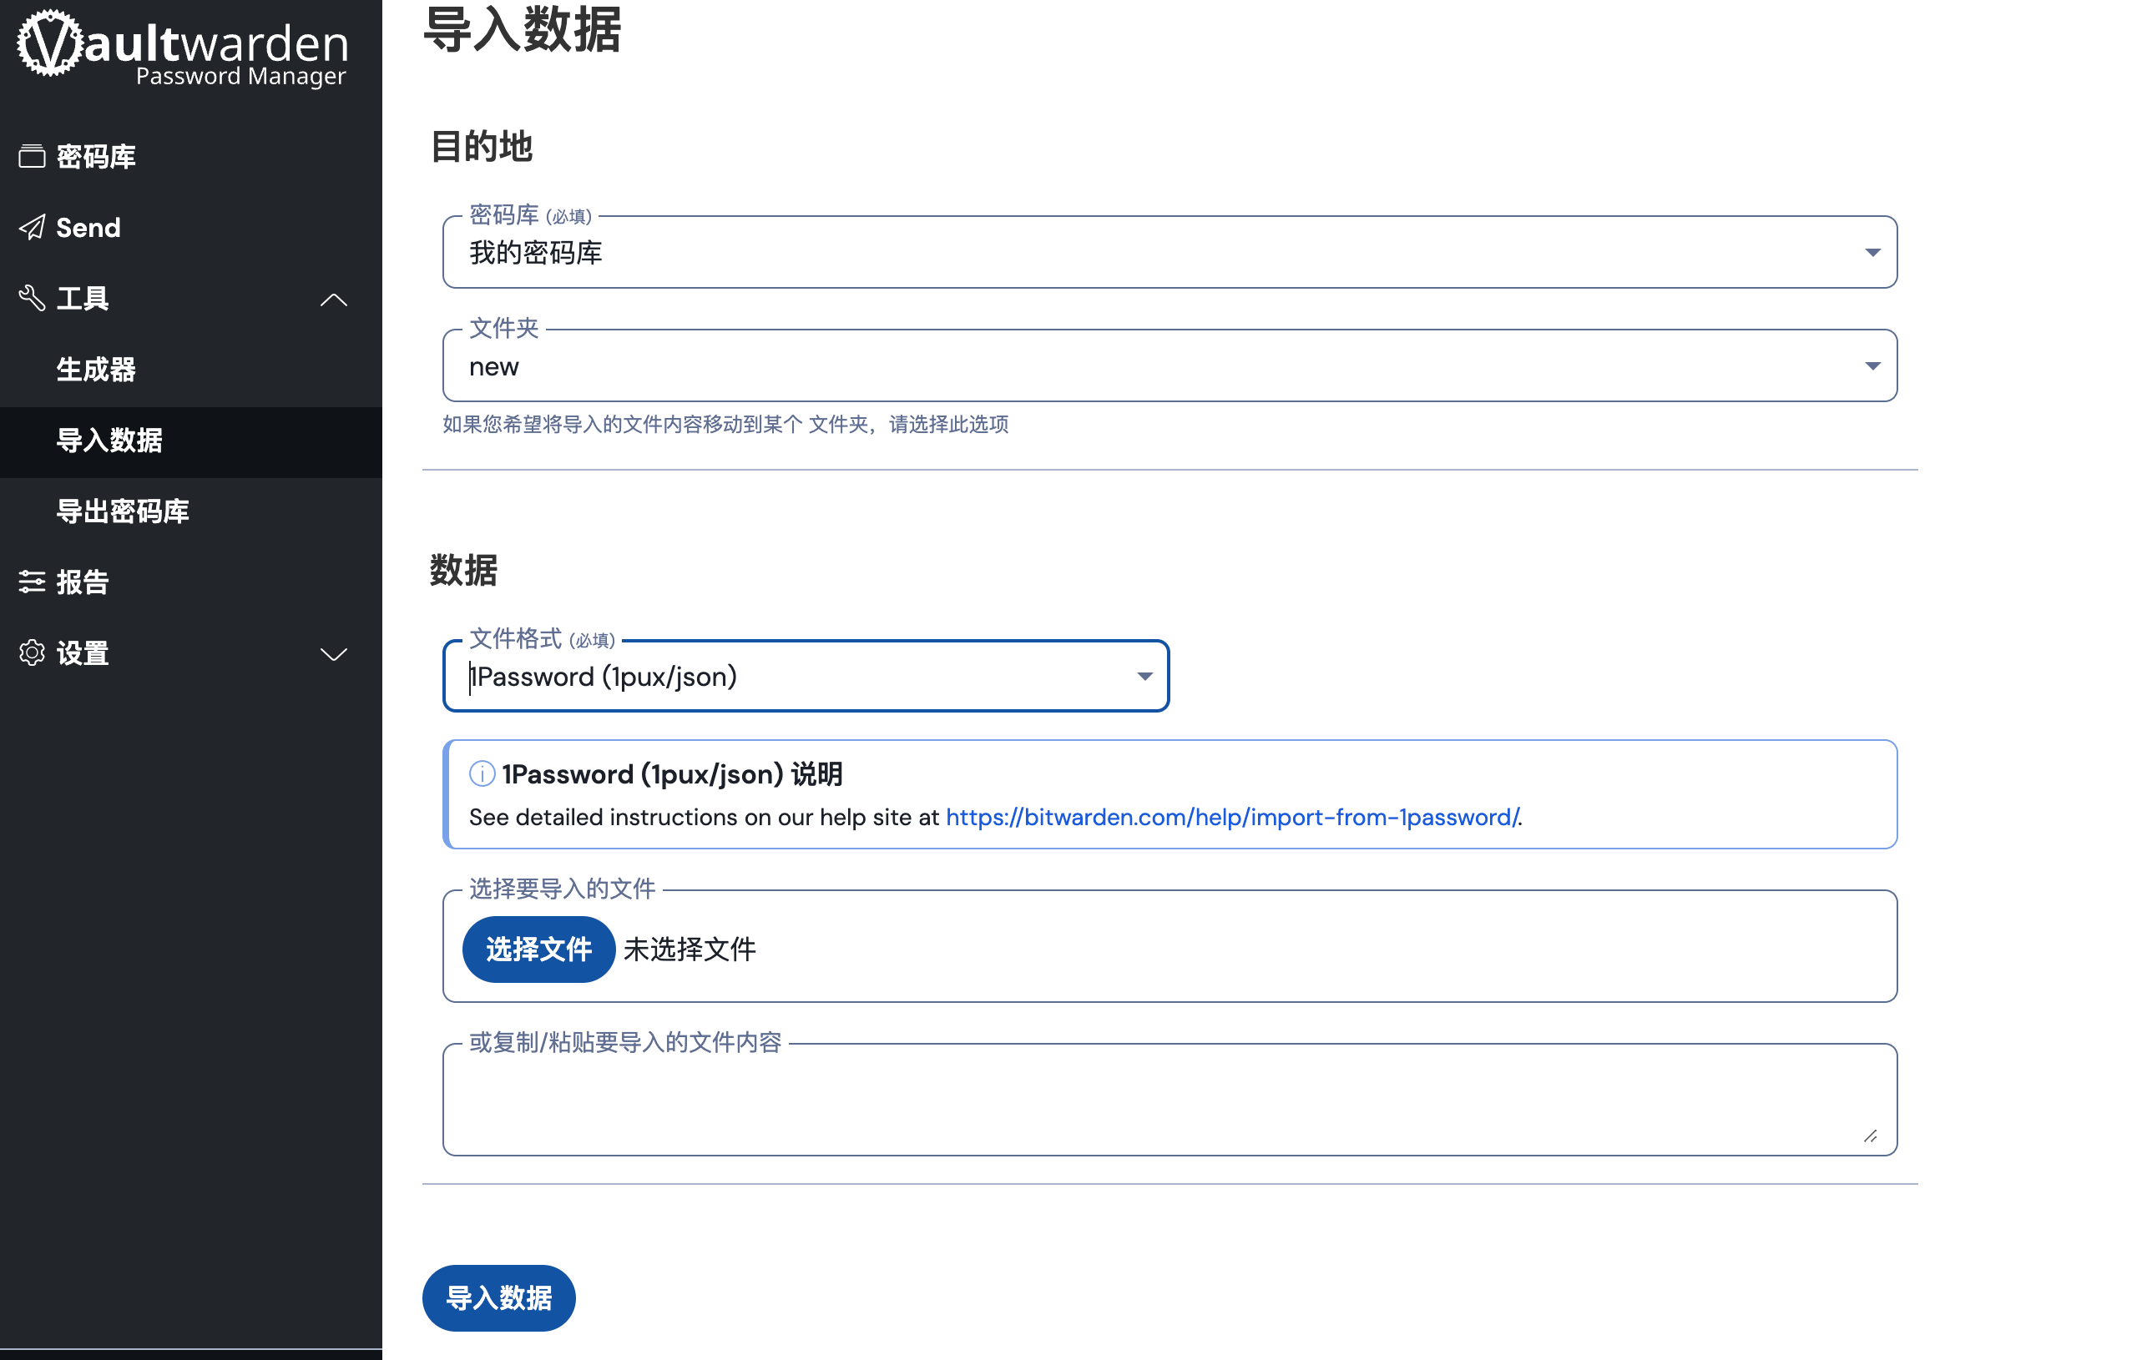Screen dimensions: 2147x1360
Task: Open the 文件夹 dropdown showing new
Action: coord(1169,366)
